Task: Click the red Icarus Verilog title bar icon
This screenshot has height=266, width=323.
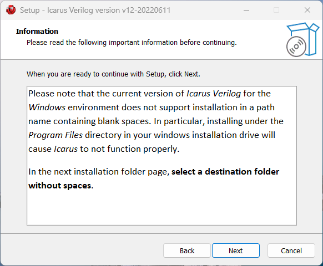Action: point(11,10)
